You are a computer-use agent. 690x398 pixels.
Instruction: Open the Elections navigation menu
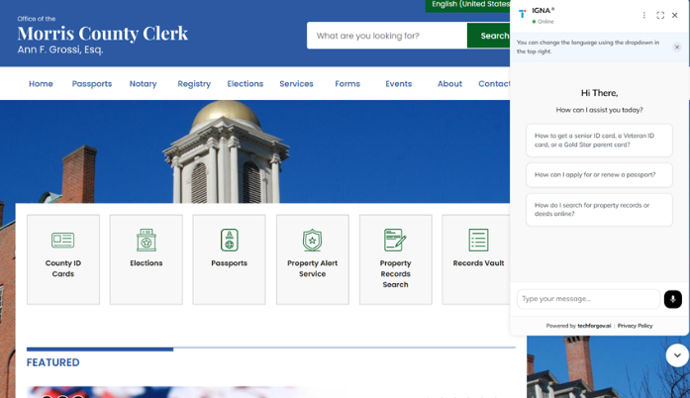point(246,83)
